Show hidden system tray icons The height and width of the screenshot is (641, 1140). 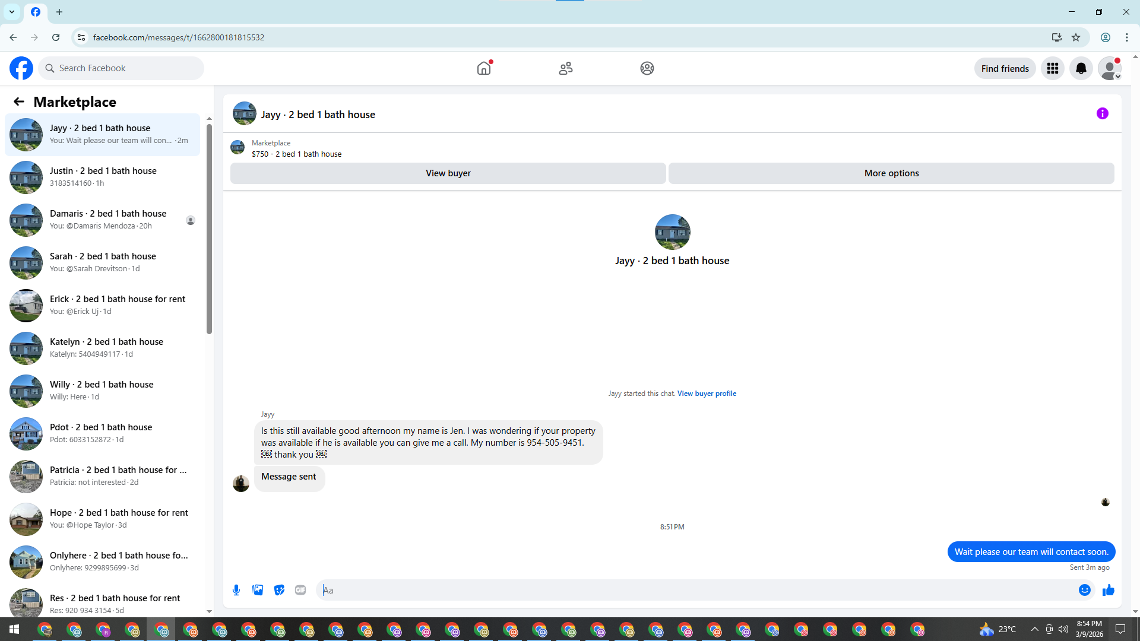[x=1034, y=629]
